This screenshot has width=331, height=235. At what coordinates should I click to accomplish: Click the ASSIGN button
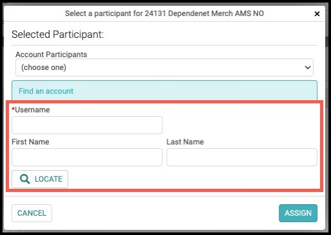point(298,213)
